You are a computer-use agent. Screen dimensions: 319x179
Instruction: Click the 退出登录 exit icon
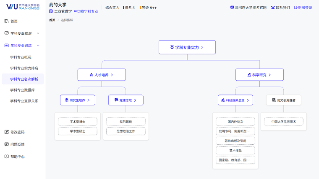tap(296, 8)
